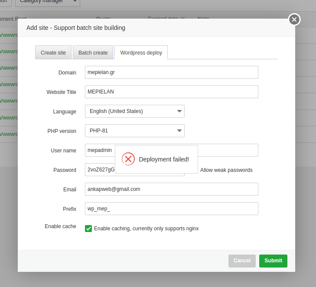Click the Deployment failed! message text

point(164,159)
